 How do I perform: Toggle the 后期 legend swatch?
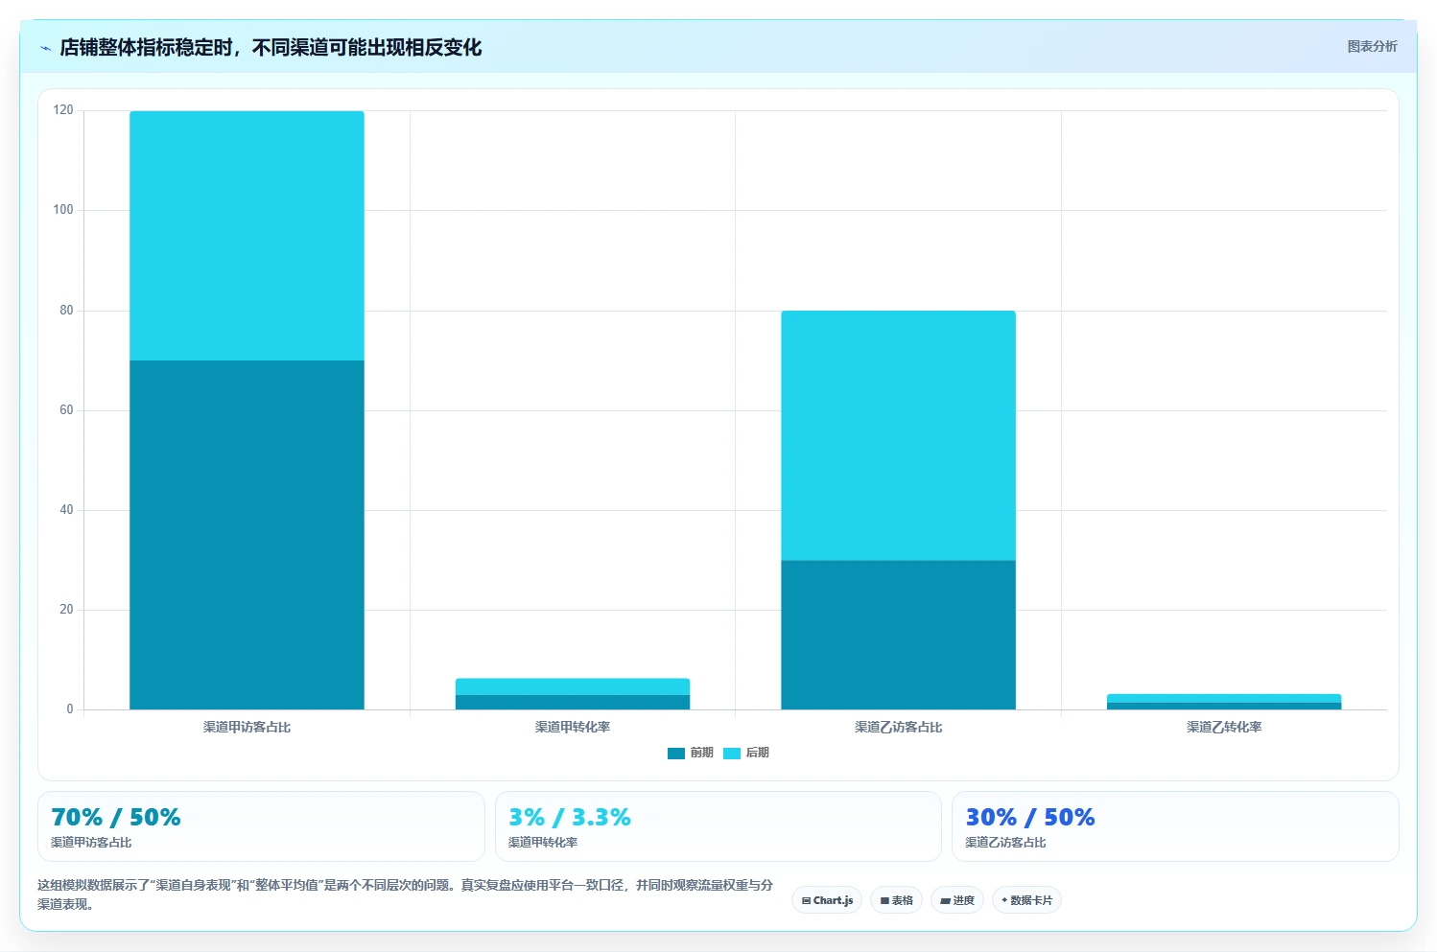tap(732, 754)
